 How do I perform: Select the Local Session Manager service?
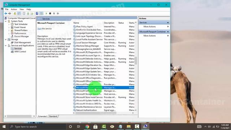[104, 43]
